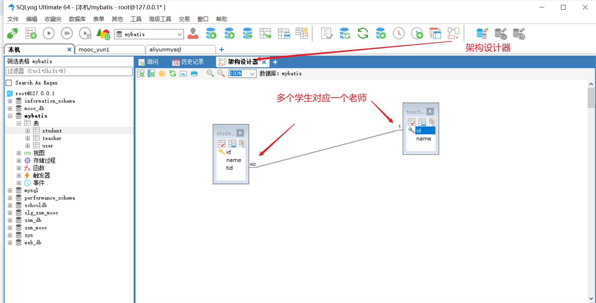Refresh the schema designer canvas
This screenshot has height=303, width=596.
[x=173, y=74]
